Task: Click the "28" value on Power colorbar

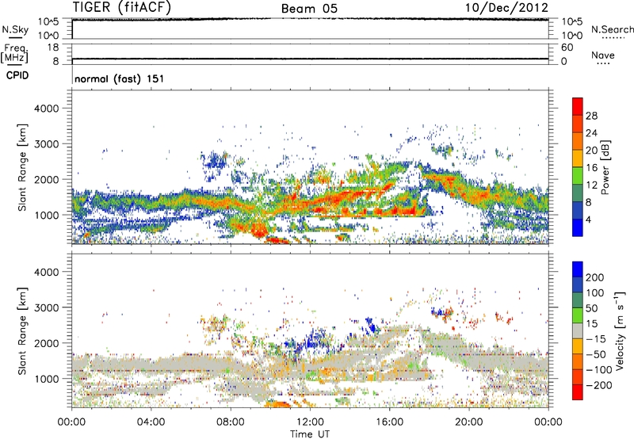Action: (591, 116)
